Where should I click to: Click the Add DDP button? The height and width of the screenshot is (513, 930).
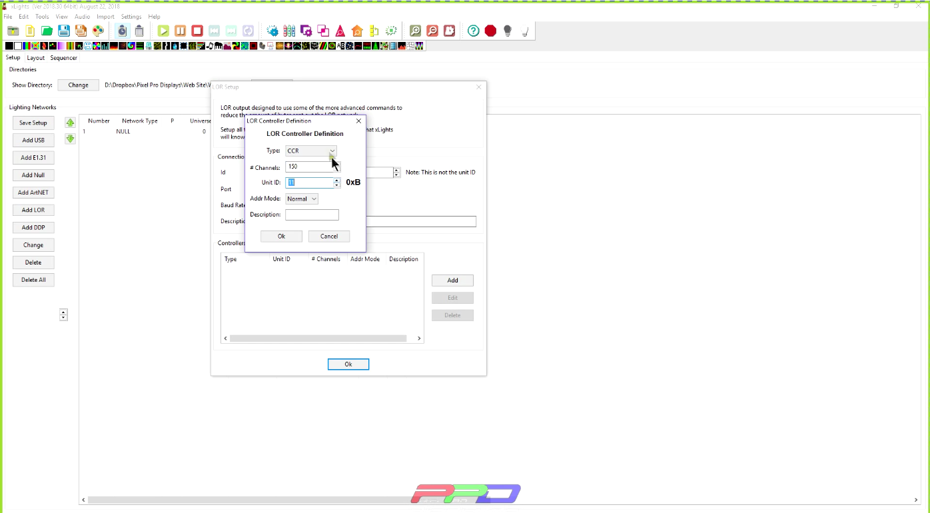[x=33, y=227]
